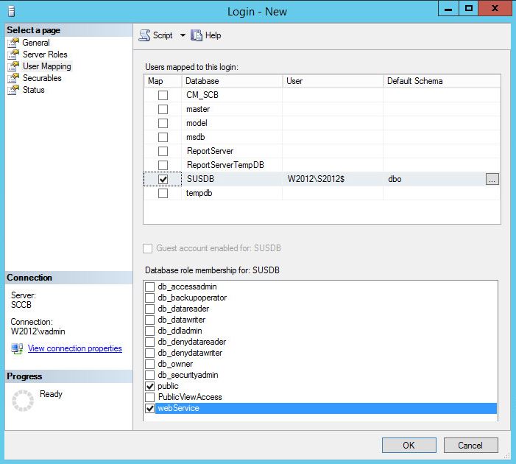
Task: Click the Script button label
Action: [163, 35]
